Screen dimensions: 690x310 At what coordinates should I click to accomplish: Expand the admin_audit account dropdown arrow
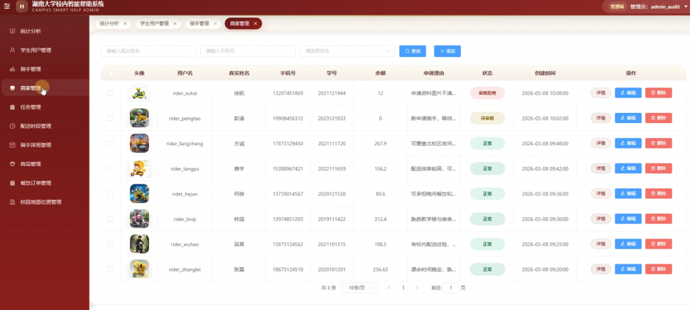pos(685,7)
